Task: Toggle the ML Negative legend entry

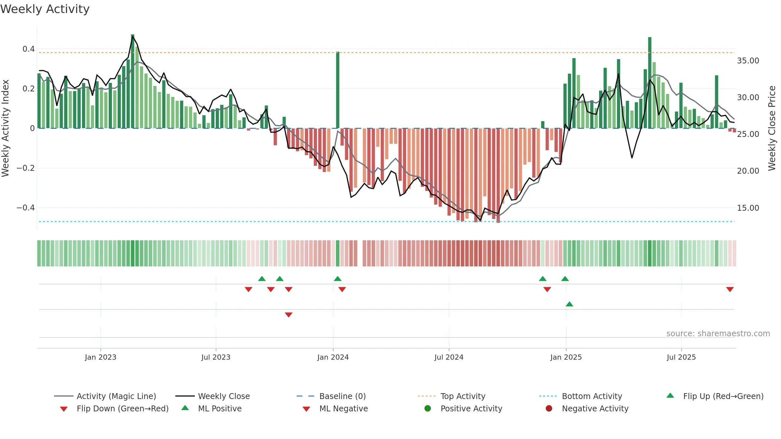Action: (x=335, y=408)
